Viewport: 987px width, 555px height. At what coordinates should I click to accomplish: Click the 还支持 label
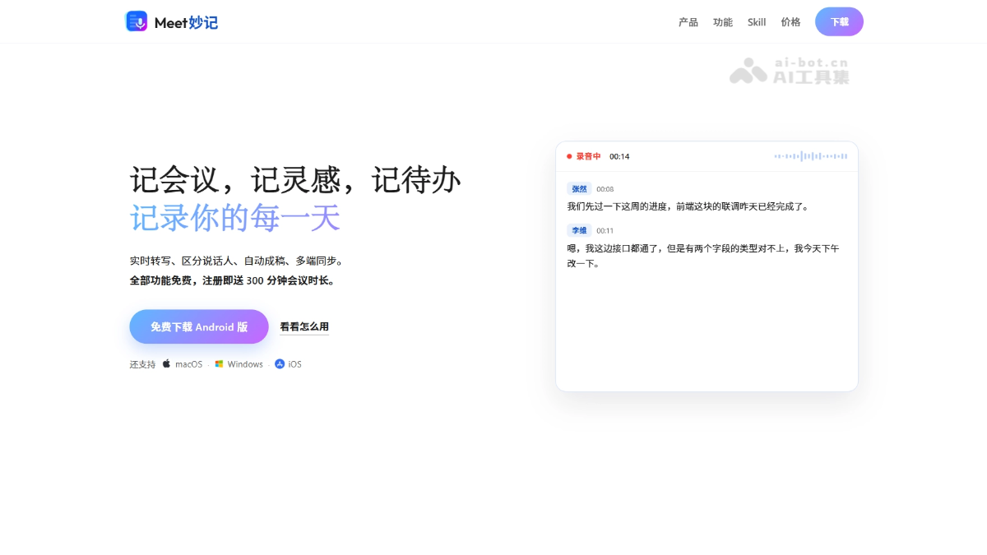point(142,364)
